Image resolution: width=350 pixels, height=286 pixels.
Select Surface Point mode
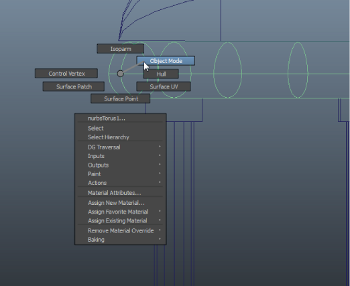(121, 98)
